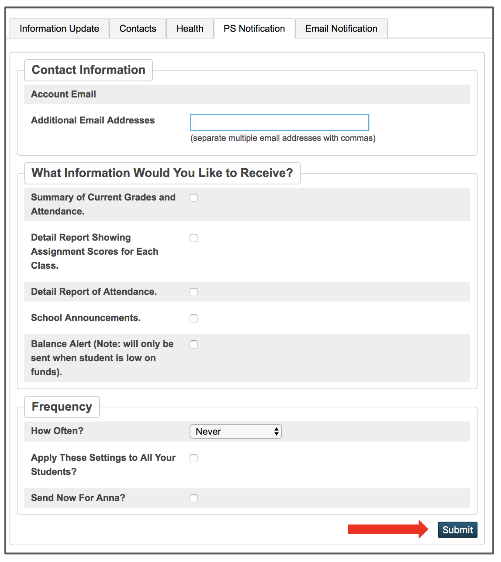This screenshot has width=501, height=562.
Task: Click the Contact Information section heading
Action: 88,70
